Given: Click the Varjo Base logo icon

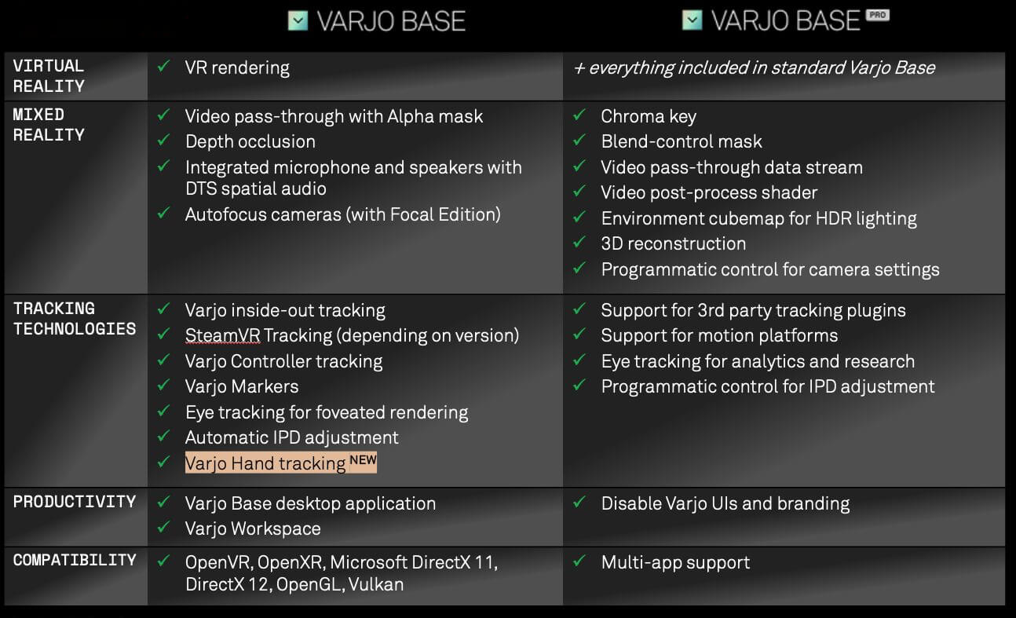Looking at the screenshot, I should click(298, 21).
